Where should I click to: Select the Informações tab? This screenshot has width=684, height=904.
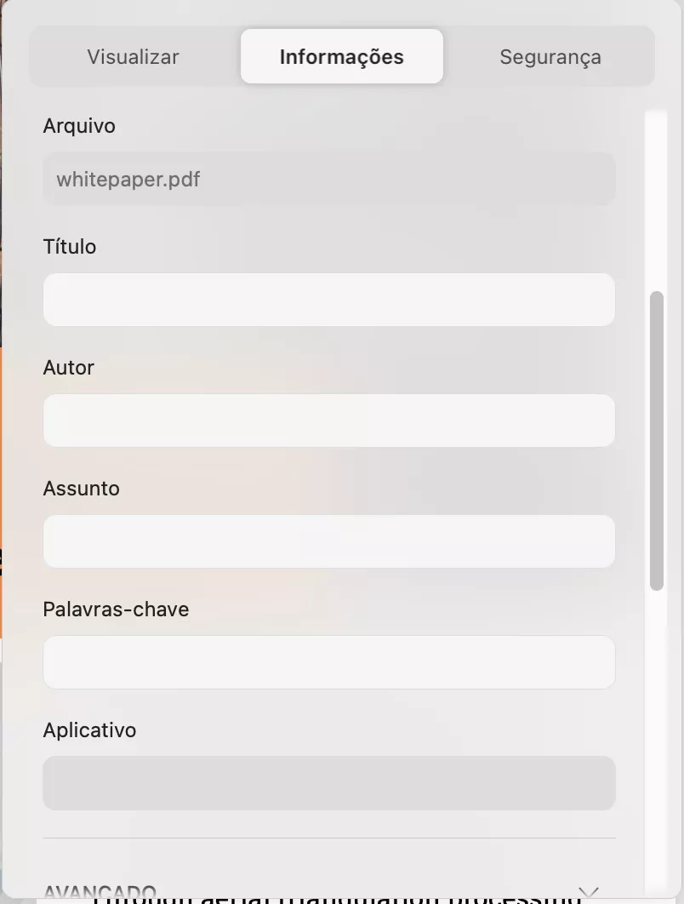(x=341, y=57)
